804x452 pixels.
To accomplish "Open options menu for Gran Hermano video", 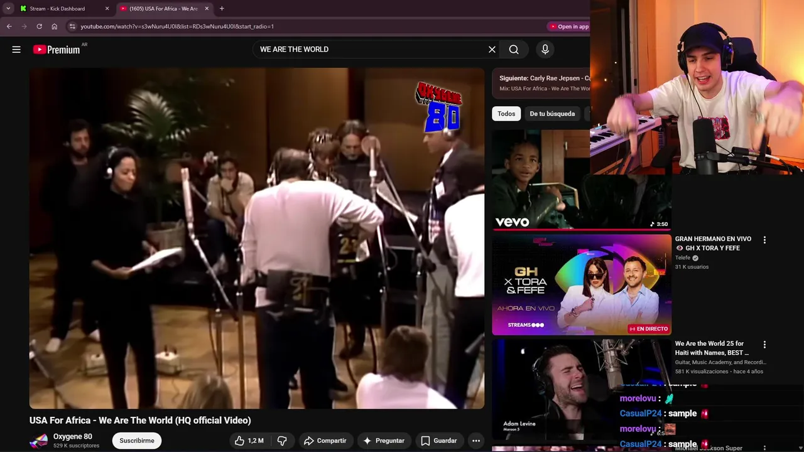I will click(x=764, y=240).
